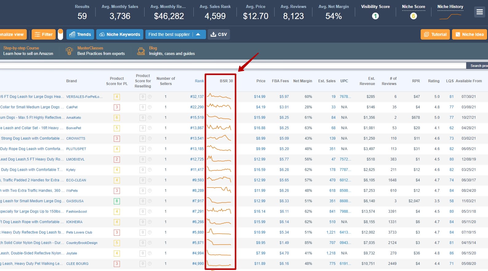Click the coffee cup icon beside Blog
Viewport: 488px width, 271px height.
(141, 51)
